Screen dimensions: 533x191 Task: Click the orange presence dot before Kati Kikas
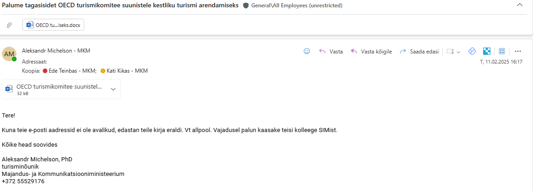click(103, 71)
